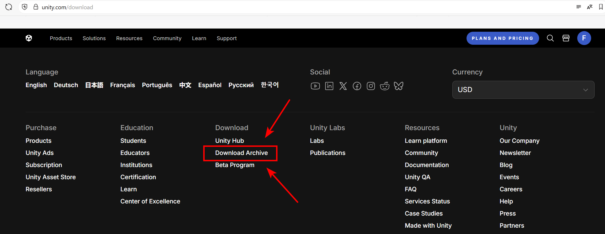The width and height of the screenshot is (605, 234).
Task: Open the Center of Excellence link
Action: tap(150, 201)
